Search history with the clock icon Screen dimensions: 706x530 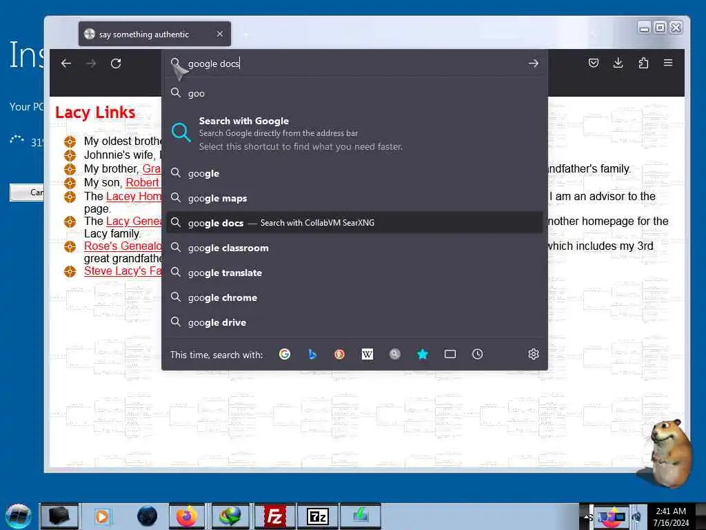(x=478, y=354)
